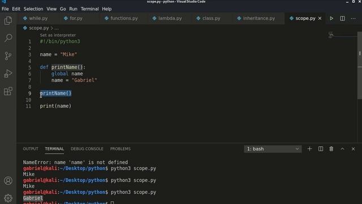The image size is (362, 204).
Task: Place cursor on the shebang #!/bin/python3 line
Action: point(60,41)
